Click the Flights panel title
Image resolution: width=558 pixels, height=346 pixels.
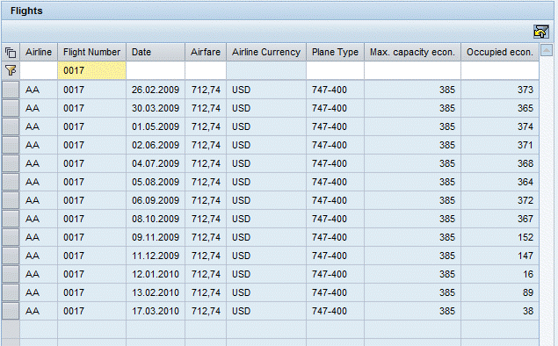coord(26,11)
